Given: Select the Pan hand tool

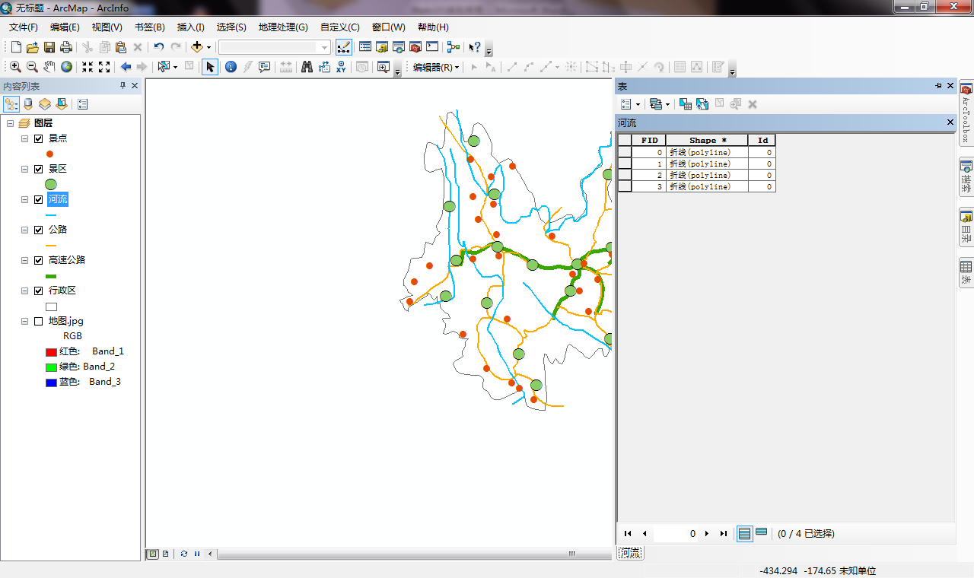Looking at the screenshot, I should click(x=49, y=67).
